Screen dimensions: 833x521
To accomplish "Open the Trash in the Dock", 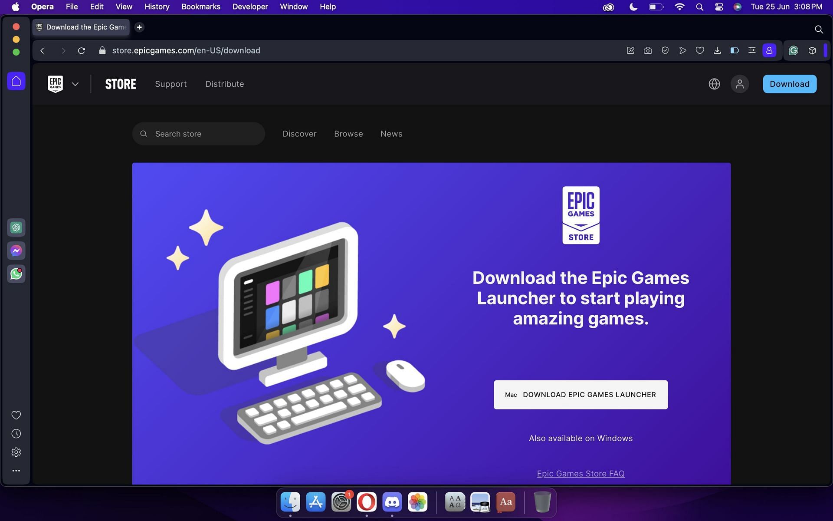I will click(x=542, y=502).
